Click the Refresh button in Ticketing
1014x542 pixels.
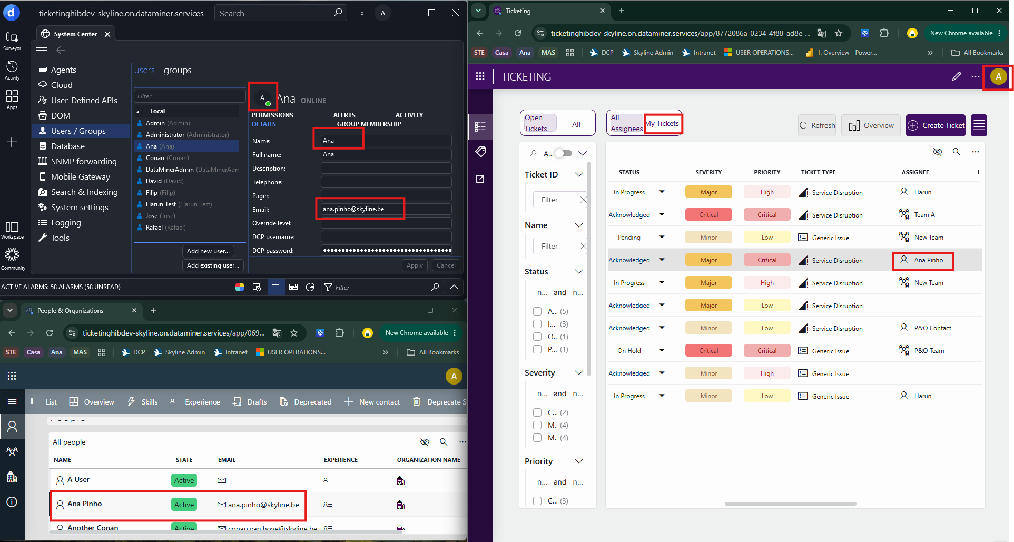817,125
